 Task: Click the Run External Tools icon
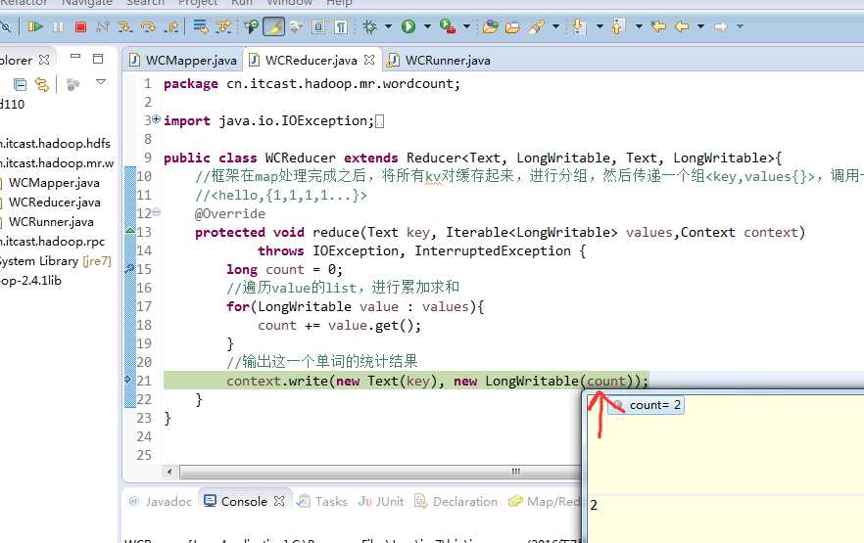(448, 26)
